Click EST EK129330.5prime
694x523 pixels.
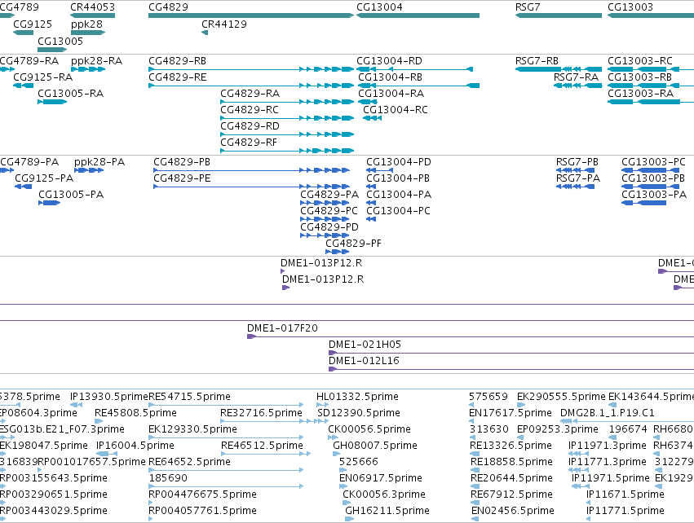pyautogui.click(x=227, y=437)
